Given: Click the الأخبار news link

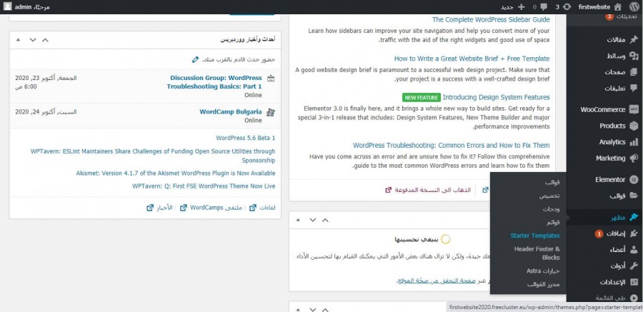Looking at the screenshot, I should tap(159, 208).
